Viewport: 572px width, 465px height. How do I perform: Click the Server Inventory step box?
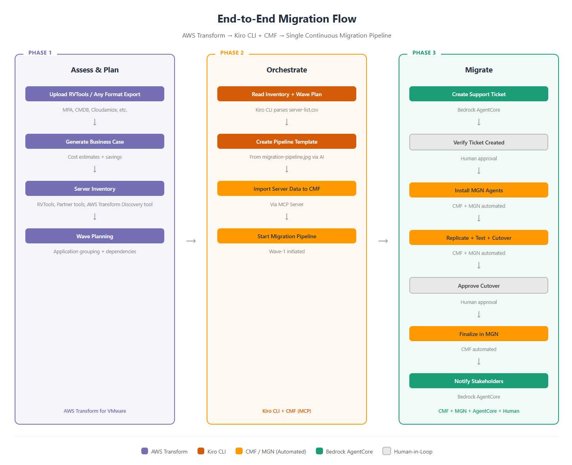(95, 188)
